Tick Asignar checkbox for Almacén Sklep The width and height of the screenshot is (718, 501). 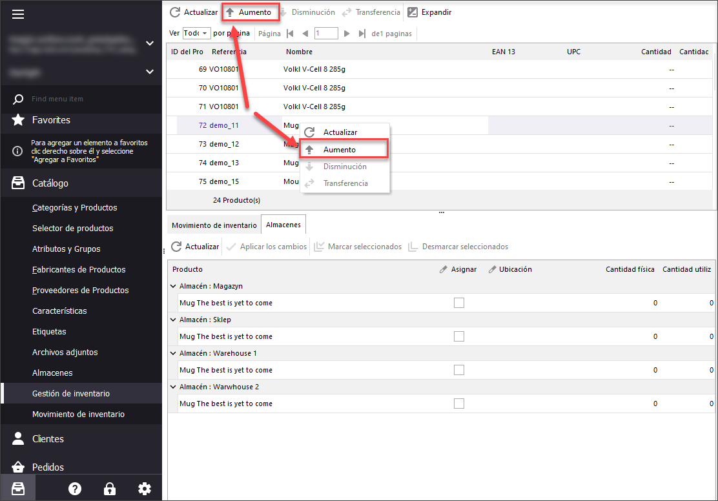point(459,336)
